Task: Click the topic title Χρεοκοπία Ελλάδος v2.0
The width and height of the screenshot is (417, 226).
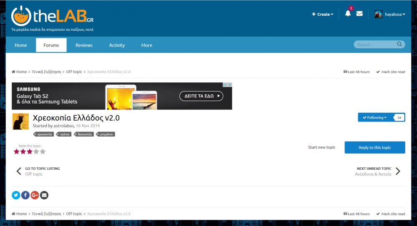Action: pos(76,118)
